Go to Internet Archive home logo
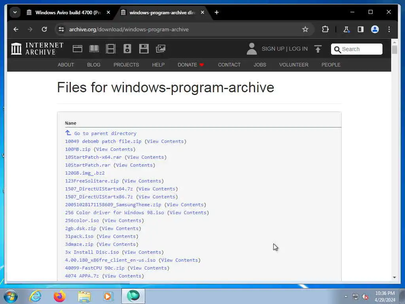The image size is (405, 304). [37, 49]
